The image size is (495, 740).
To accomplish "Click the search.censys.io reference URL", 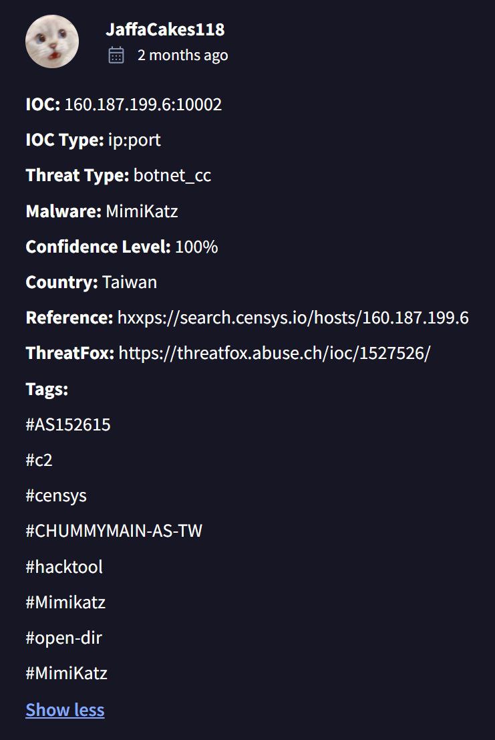I will [x=293, y=318].
